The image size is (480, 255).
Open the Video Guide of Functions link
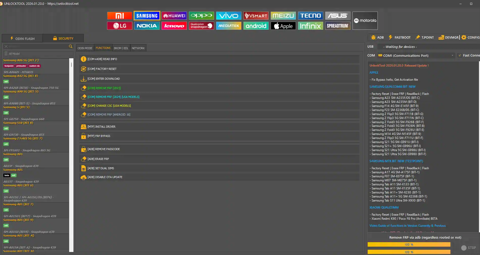pos(408,226)
